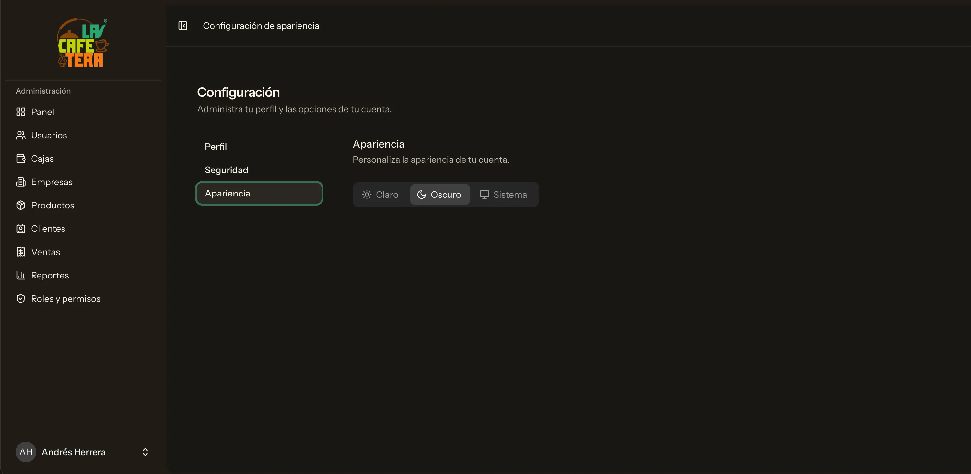The width and height of the screenshot is (971, 474).
Task: Click the Reportes bar chart icon
Action: (x=21, y=275)
